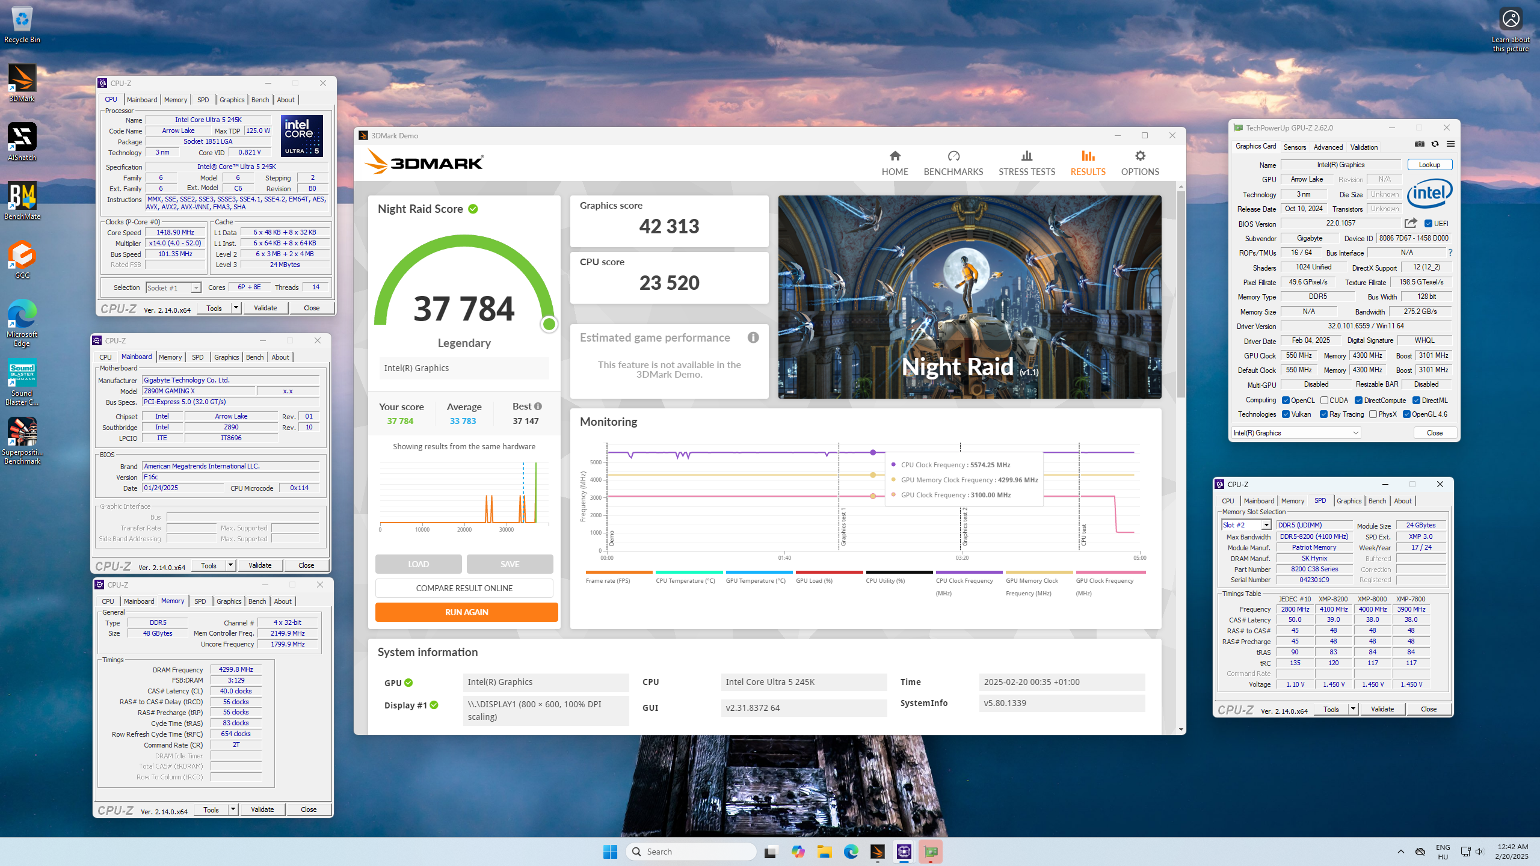Toggle the UEFI checkbox in GPU-Z
This screenshot has width=1540, height=866.
tap(1428, 224)
